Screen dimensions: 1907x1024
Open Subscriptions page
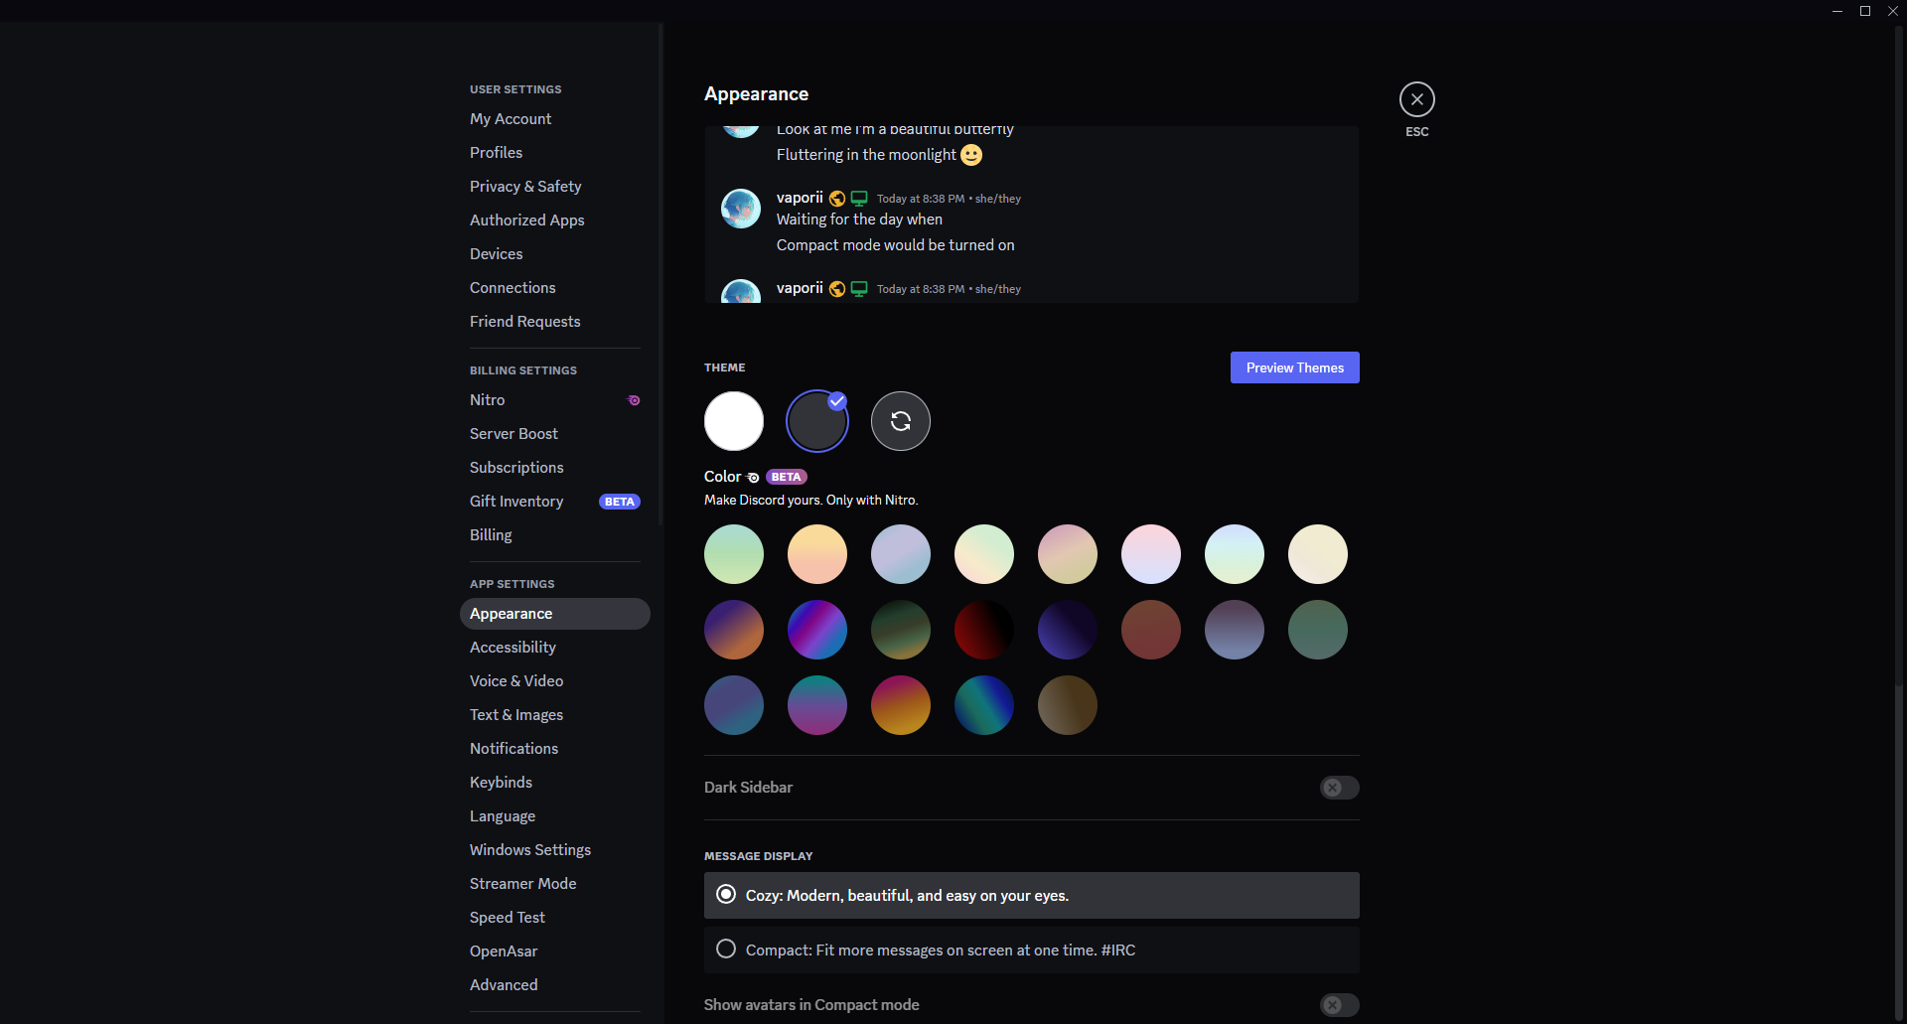click(x=555, y=468)
